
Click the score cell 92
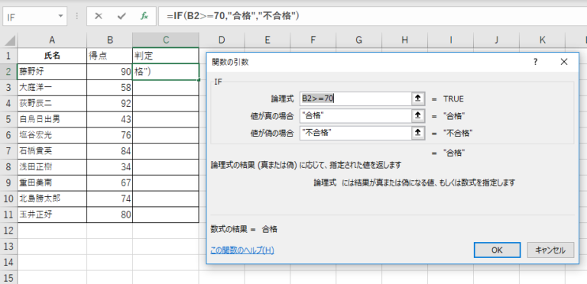(x=110, y=104)
